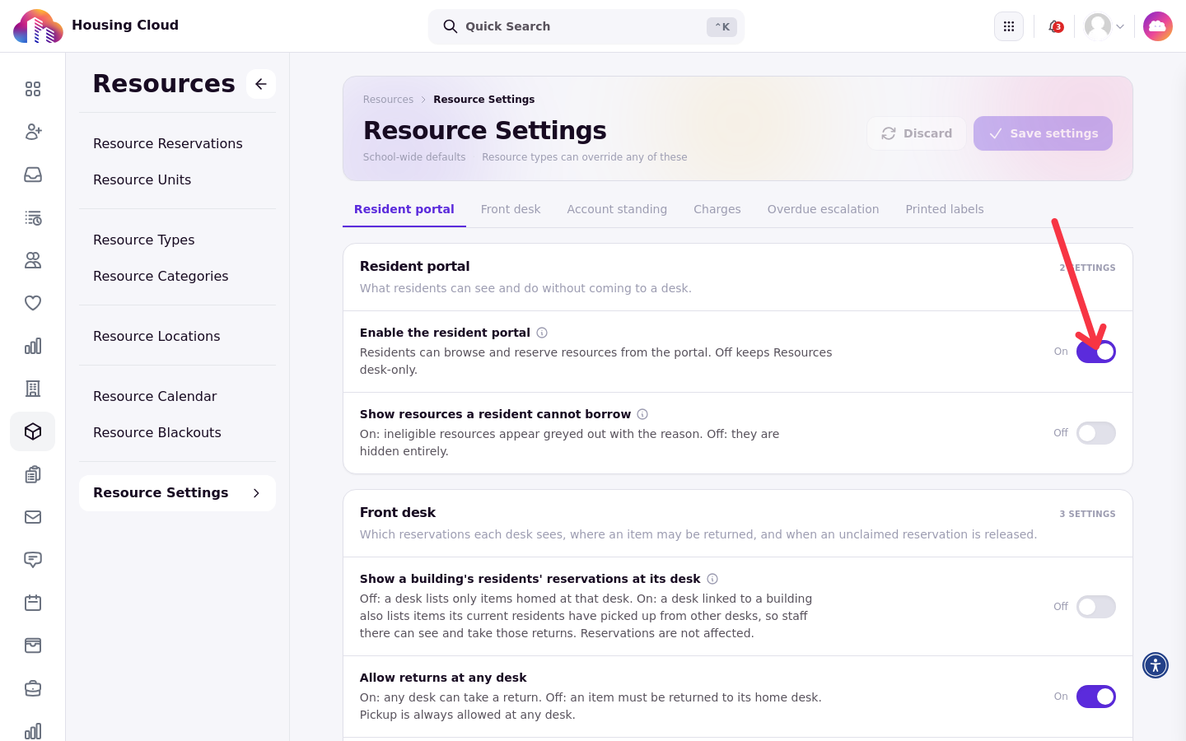Toggle Show resources a resident cannot borrow
The image size is (1186, 741).
(1096, 433)
